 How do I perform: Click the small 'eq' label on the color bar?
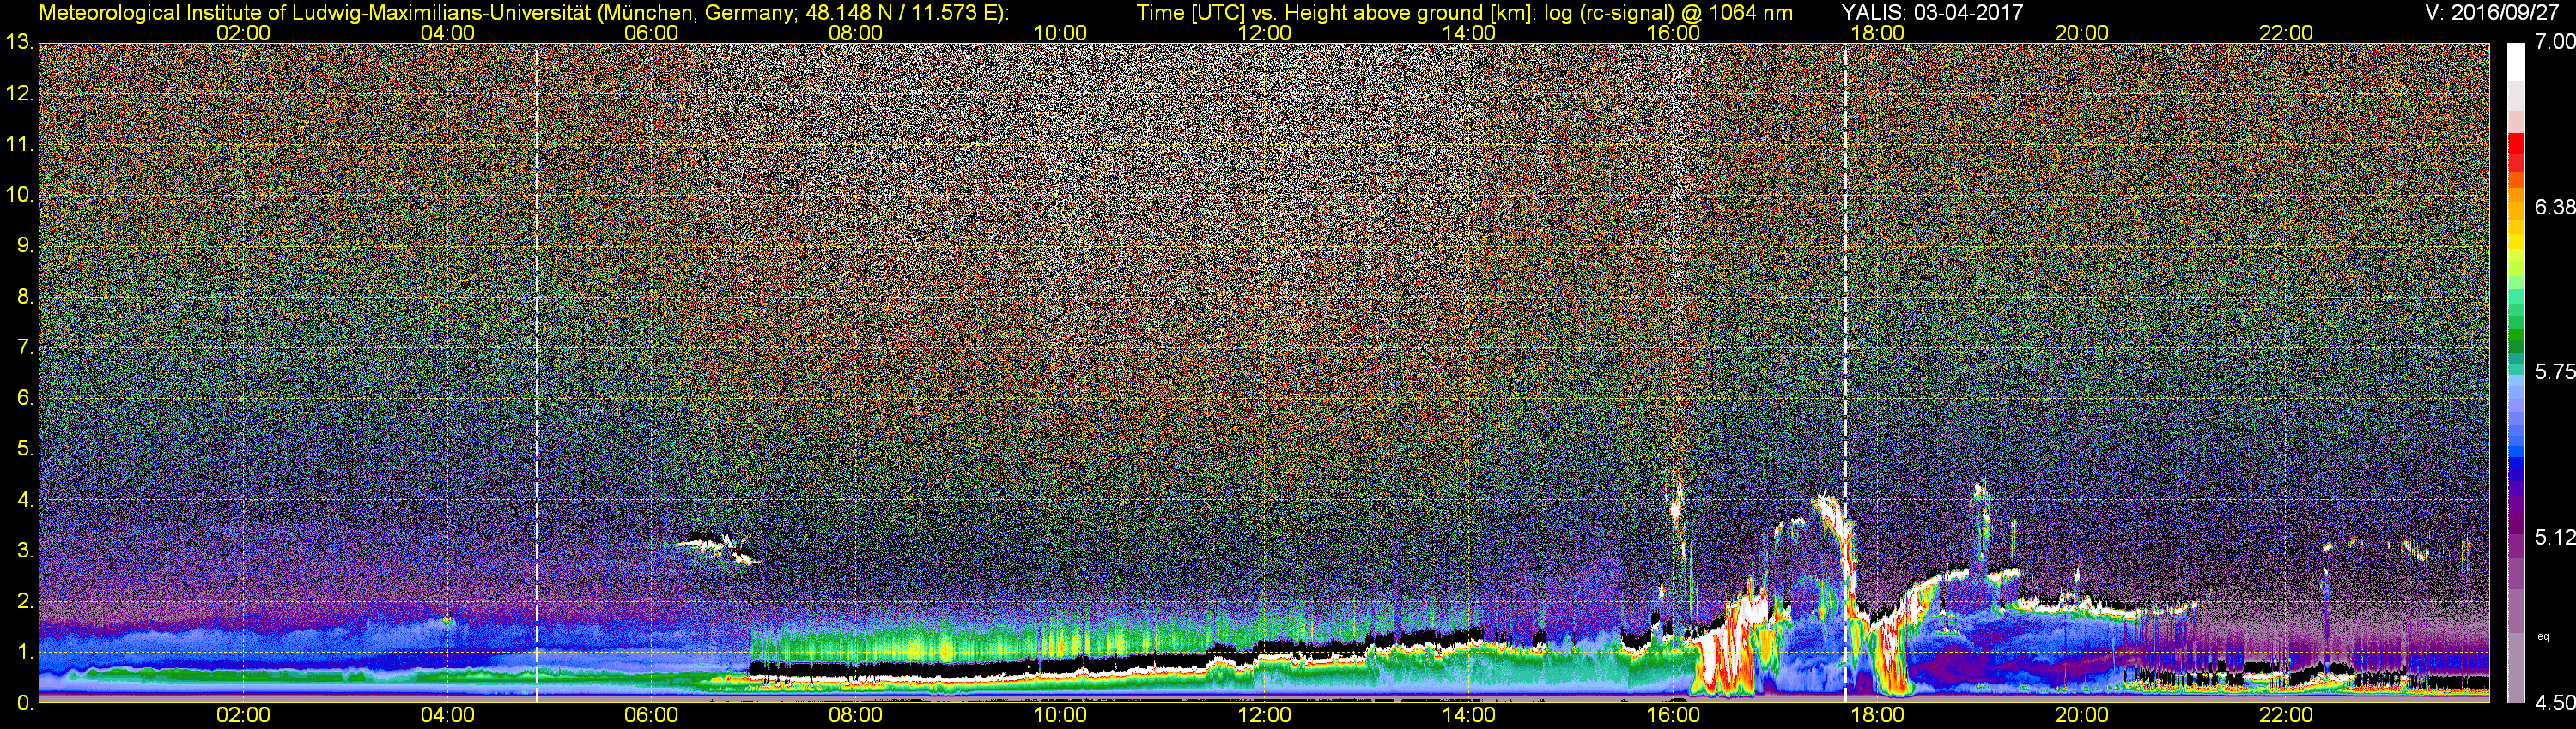pyautogui.click(x=2543, y=636)
